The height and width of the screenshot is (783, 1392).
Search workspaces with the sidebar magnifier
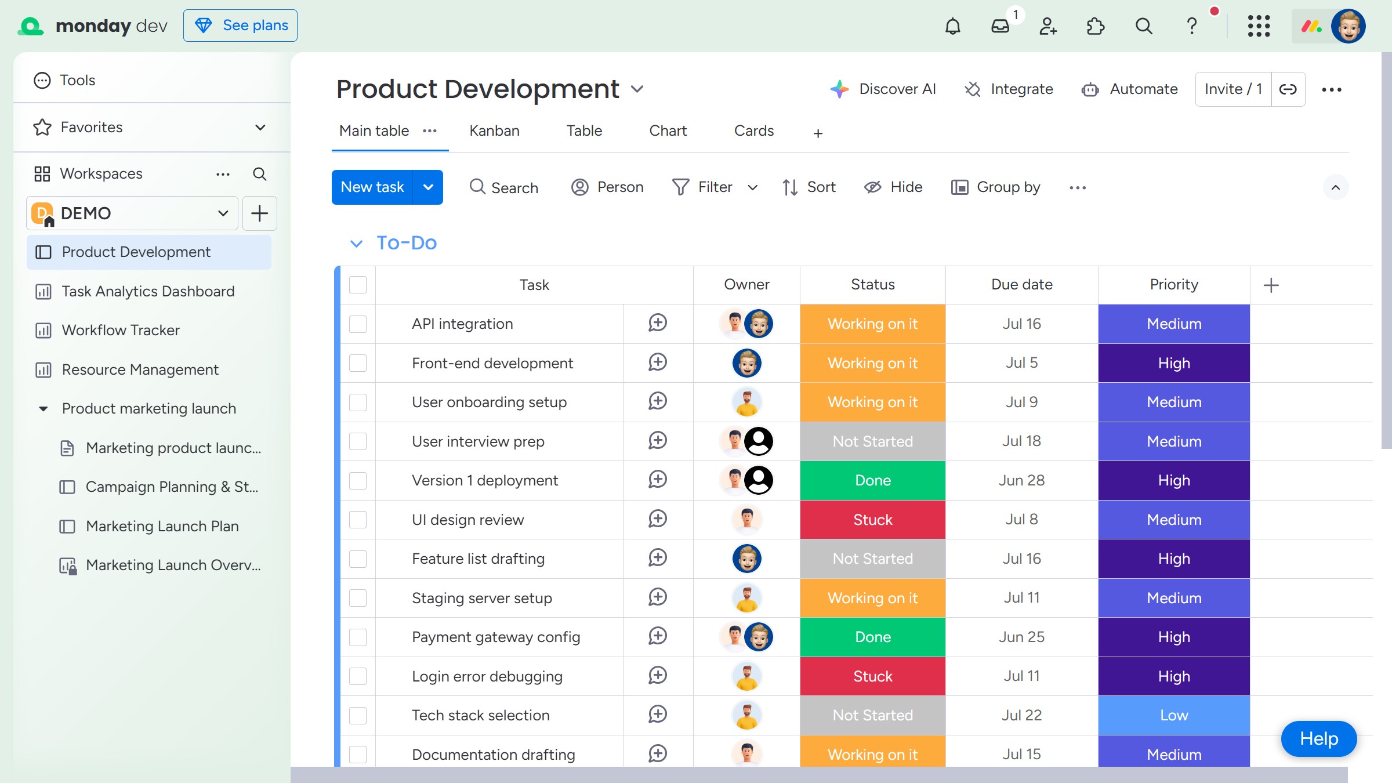(x=260, y=174)
